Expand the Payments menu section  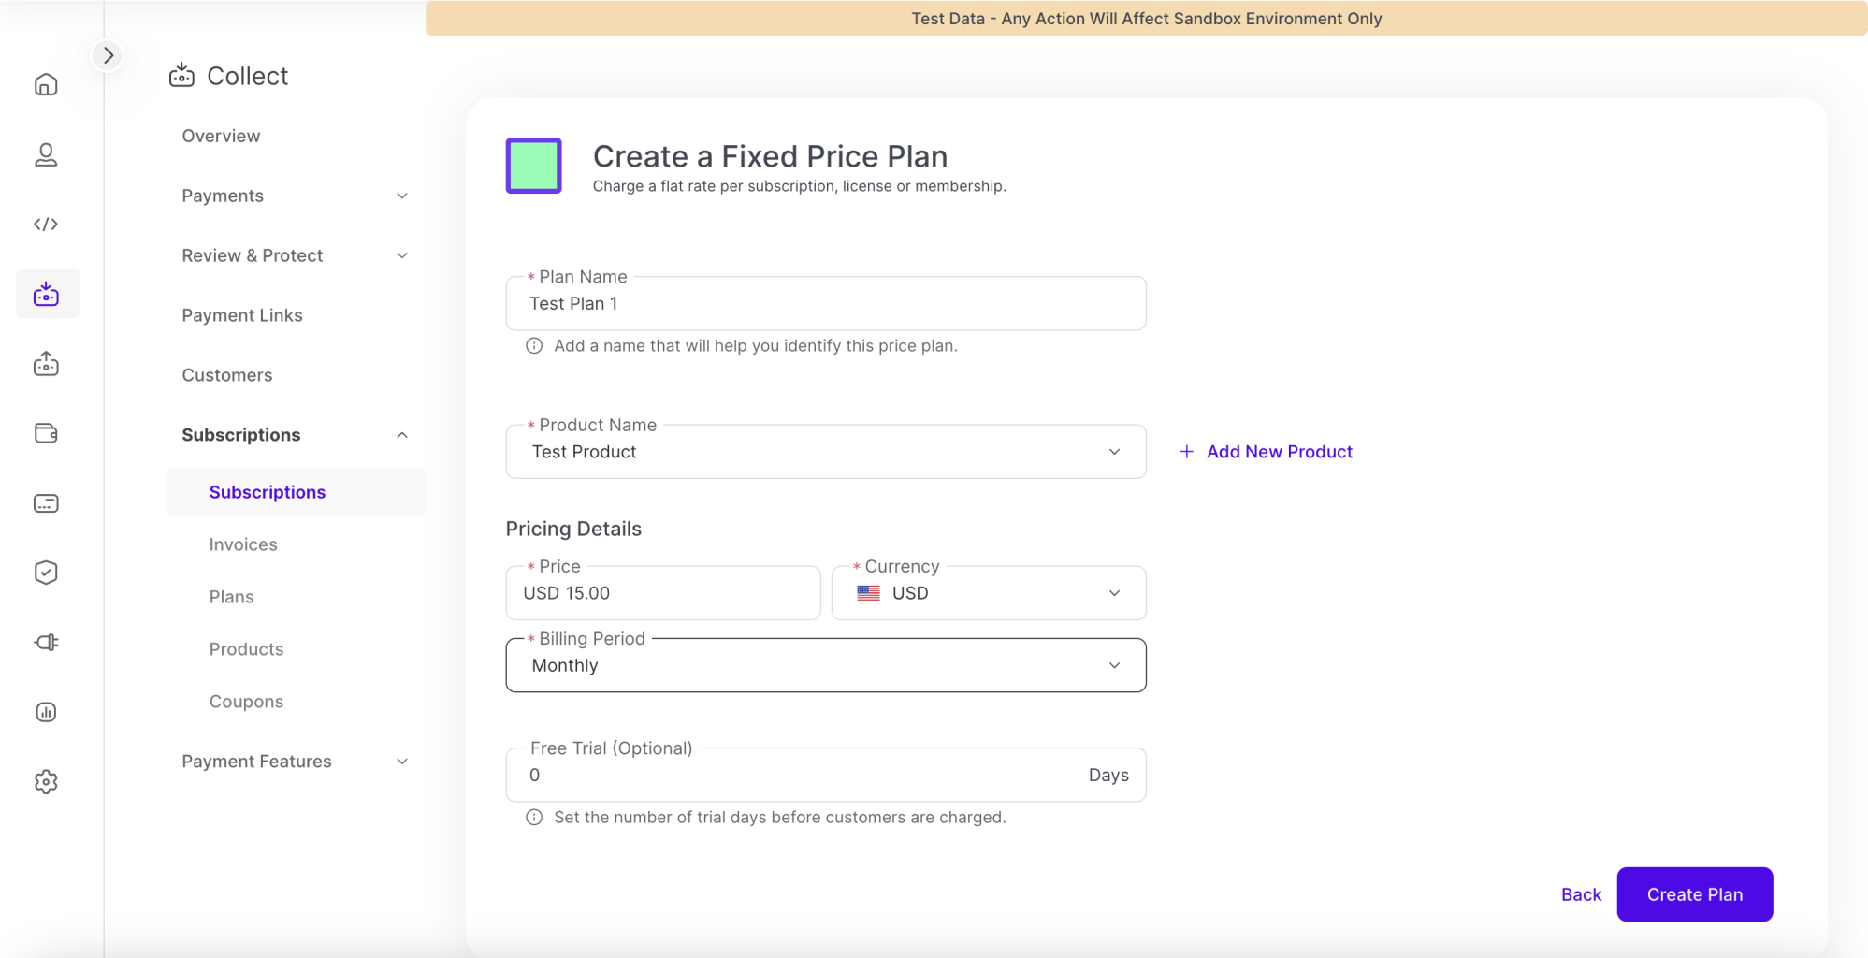click(295, 196)
